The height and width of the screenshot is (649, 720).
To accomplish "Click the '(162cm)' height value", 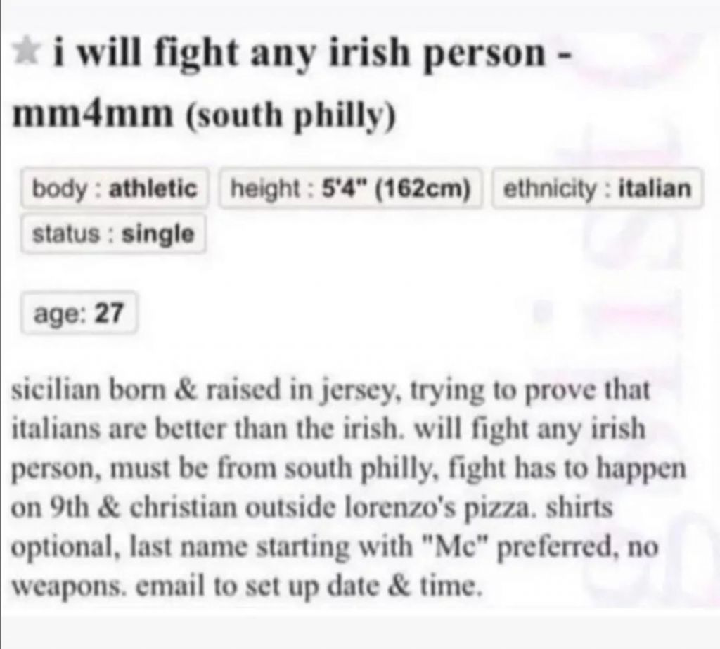I will pos(423,188).
